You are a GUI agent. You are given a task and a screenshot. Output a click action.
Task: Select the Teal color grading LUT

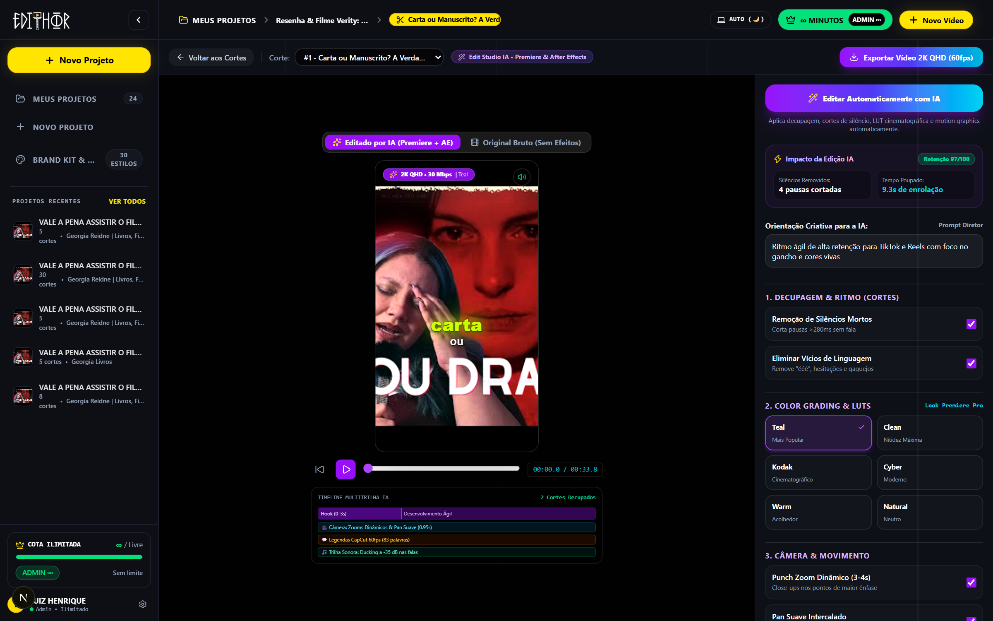[818, 433]
